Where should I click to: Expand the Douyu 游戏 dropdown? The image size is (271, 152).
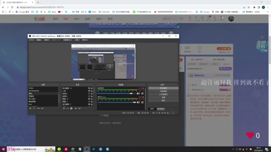click(99, 19)
